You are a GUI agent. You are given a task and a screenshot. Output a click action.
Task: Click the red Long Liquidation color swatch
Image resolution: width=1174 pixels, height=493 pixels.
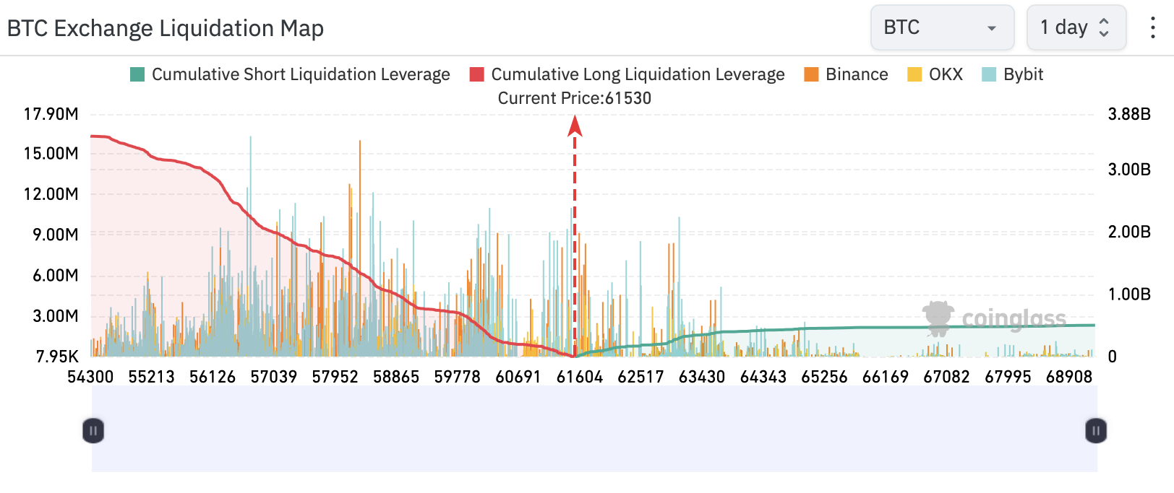click(x=476, y=74)
